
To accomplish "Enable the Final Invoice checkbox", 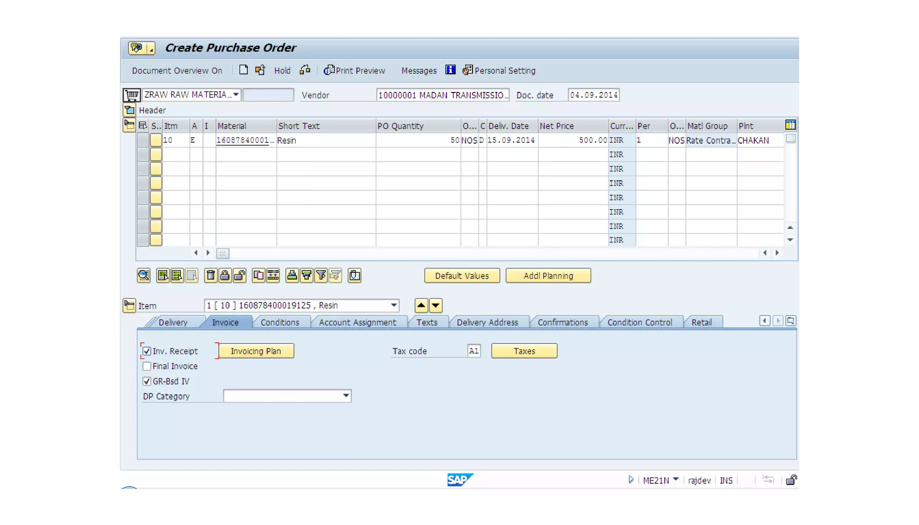I will tap(147, 366).
